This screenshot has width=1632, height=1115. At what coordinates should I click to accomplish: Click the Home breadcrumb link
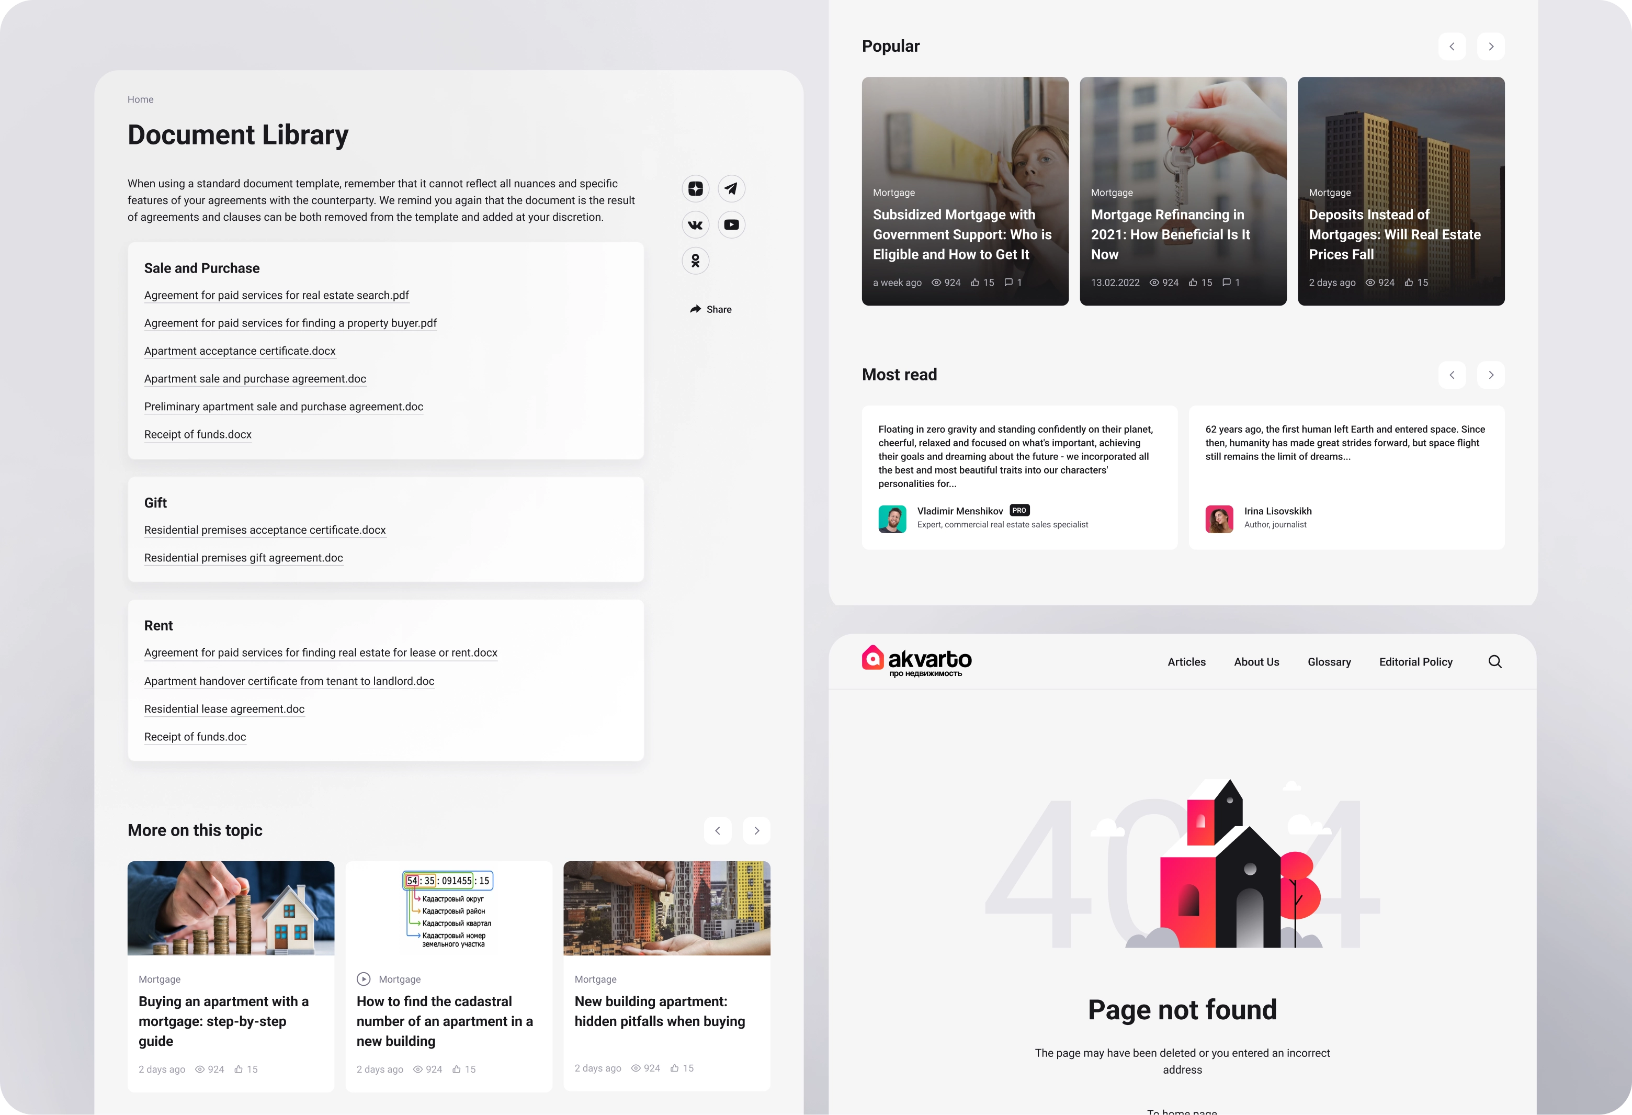tap(141, 100)
